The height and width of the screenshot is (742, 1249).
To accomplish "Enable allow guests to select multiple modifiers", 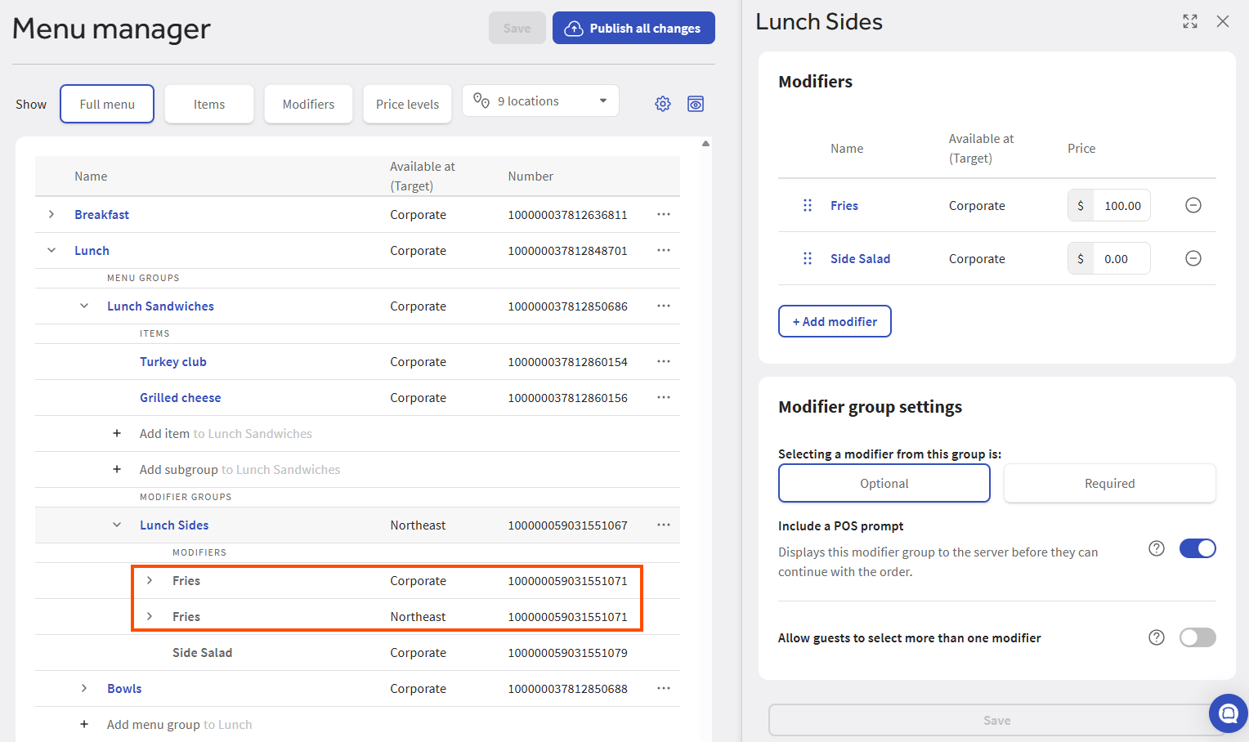I will click(1197, 637).
